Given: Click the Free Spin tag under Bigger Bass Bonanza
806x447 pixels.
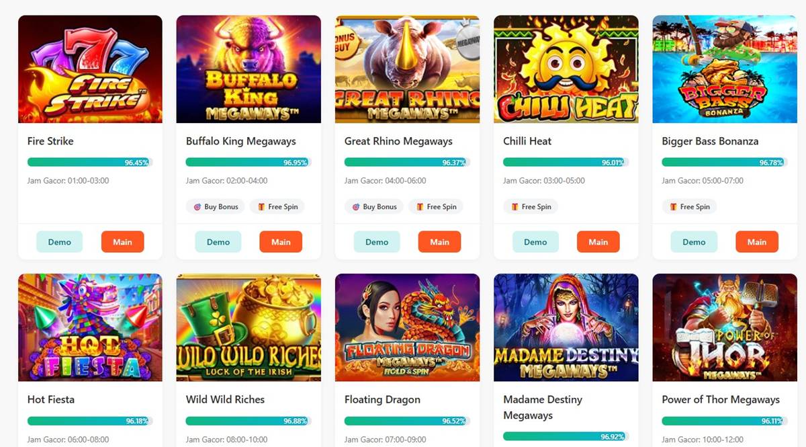Looking at the screenshot, I should 689,207.
